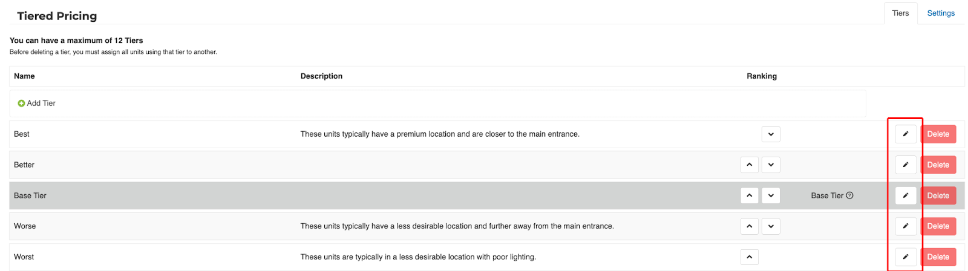Move the Worst tier up in ranking
This screenshot has width=968, height=271.
(750, 256)
